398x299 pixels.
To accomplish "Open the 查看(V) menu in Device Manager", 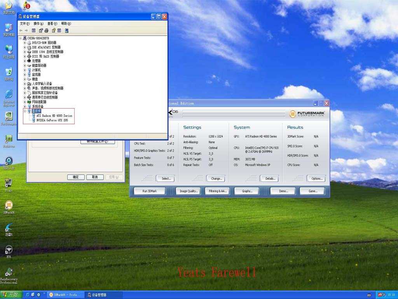I will [52, 24].
